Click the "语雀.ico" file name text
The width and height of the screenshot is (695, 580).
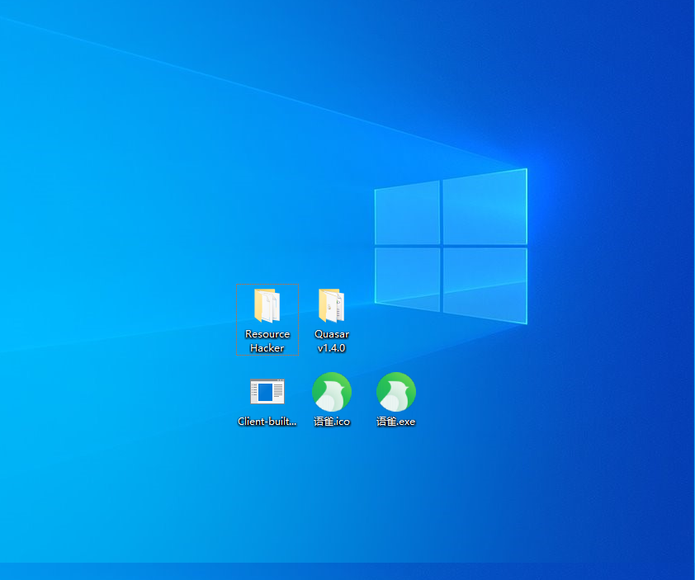click(x=332, y=422)
